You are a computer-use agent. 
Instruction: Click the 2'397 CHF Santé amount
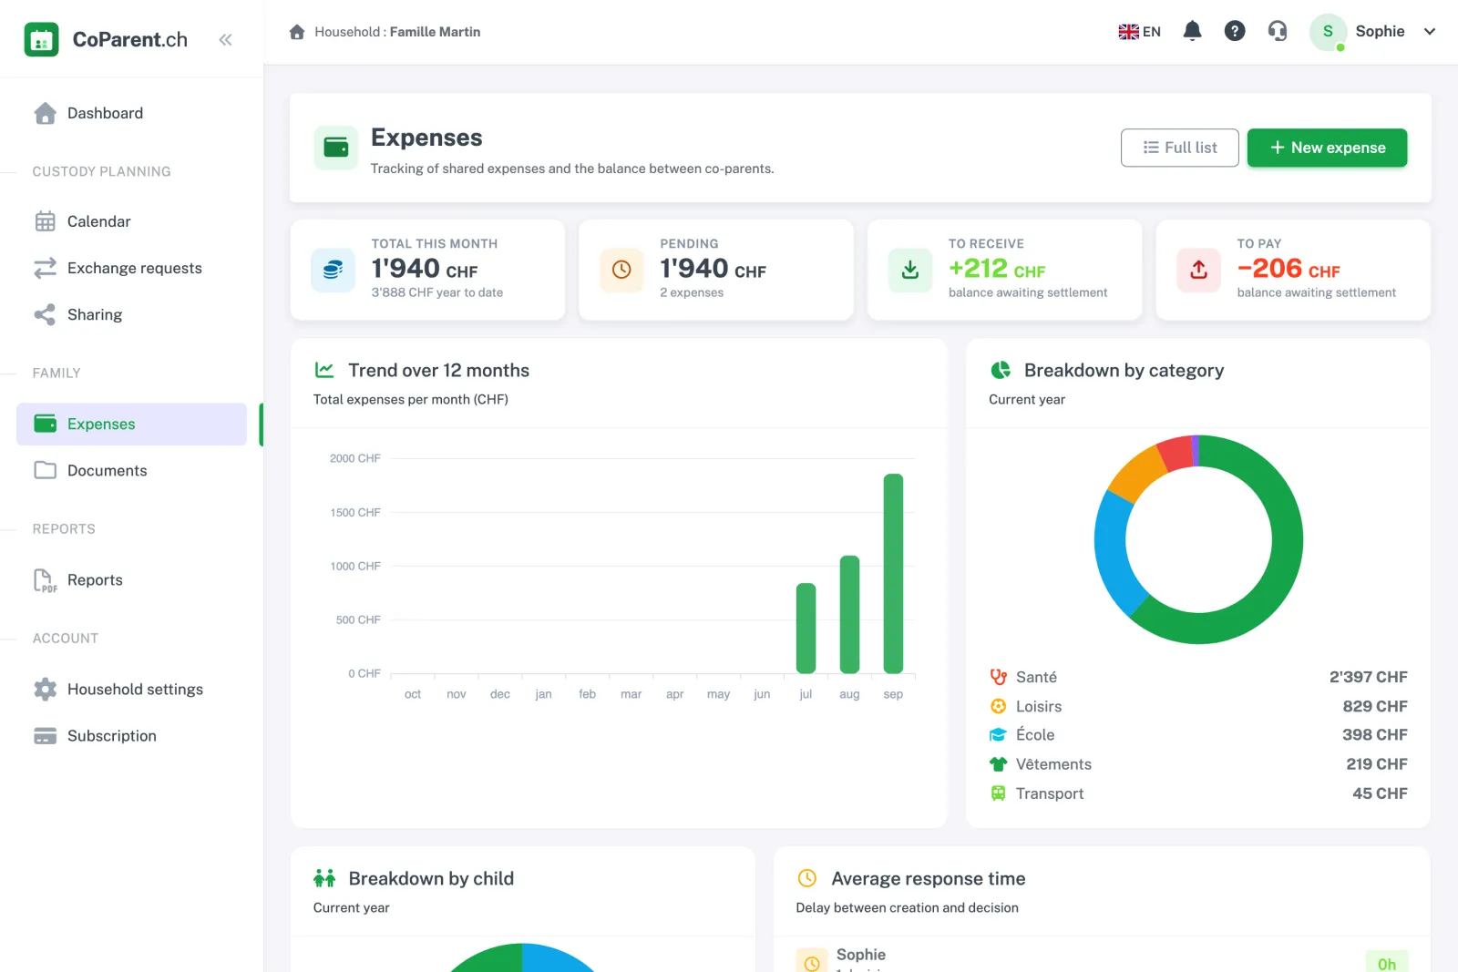click(x=1368, y=677)
